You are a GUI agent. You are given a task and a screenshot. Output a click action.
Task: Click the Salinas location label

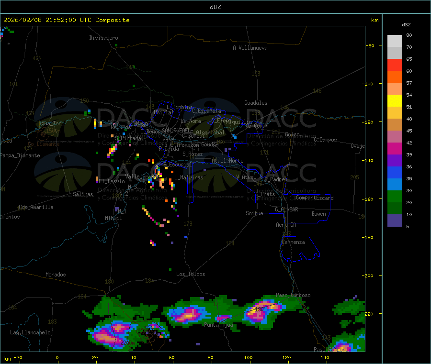pos(83,194)
